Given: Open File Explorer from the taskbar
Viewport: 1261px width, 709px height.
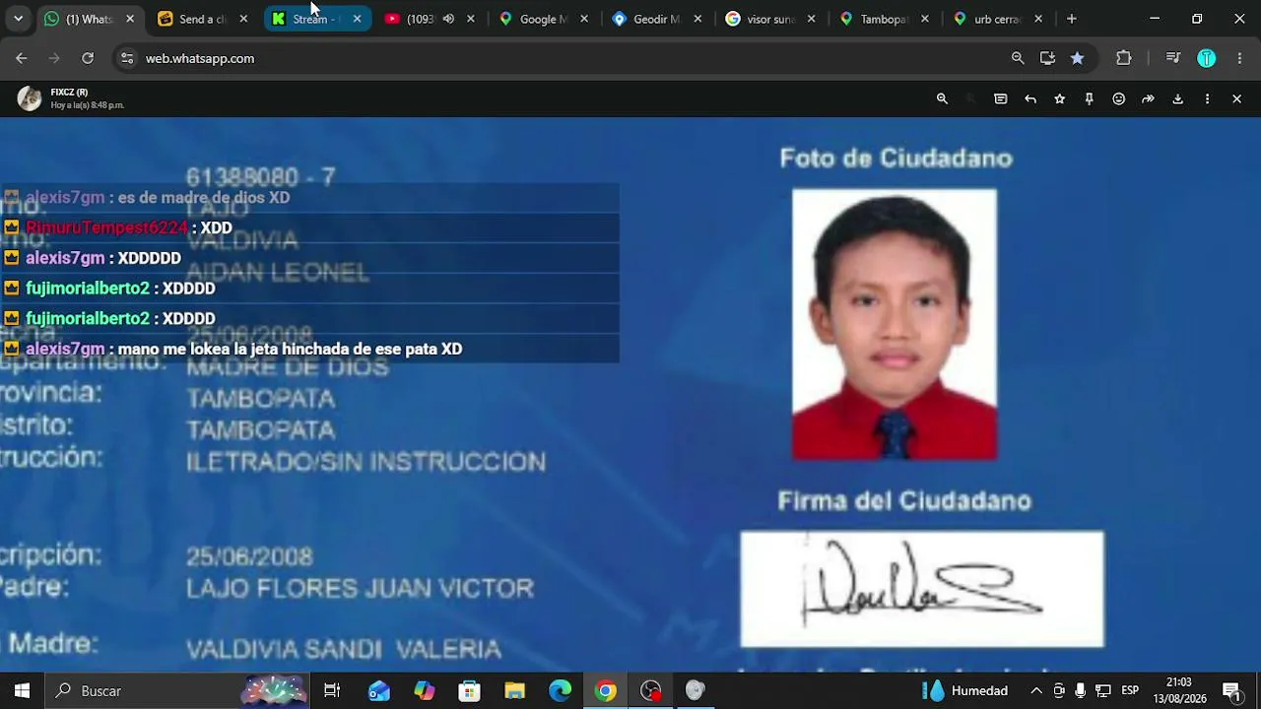Looking at the screenshot, I should coord(515,690).
